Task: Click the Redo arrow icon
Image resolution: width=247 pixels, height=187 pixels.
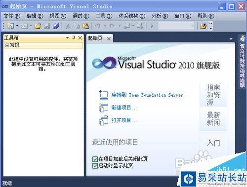Action: pyautogui.click(x=112, y=26)
